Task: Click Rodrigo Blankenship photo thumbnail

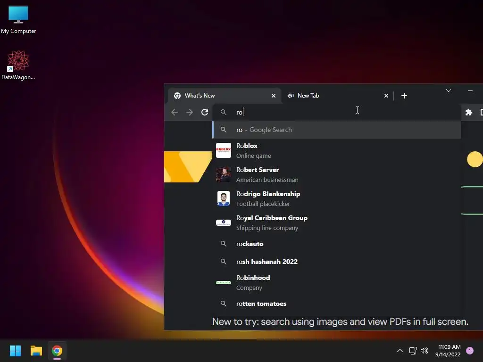Action: tap(223, 198)
